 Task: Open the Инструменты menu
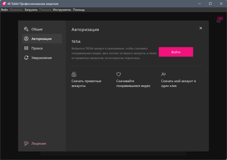pos(62,10)
